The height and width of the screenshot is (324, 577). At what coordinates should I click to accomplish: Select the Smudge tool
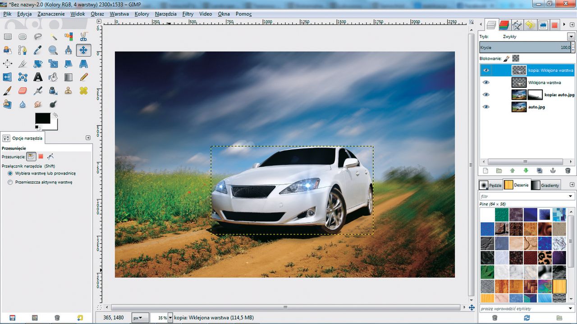coord(38,104)
